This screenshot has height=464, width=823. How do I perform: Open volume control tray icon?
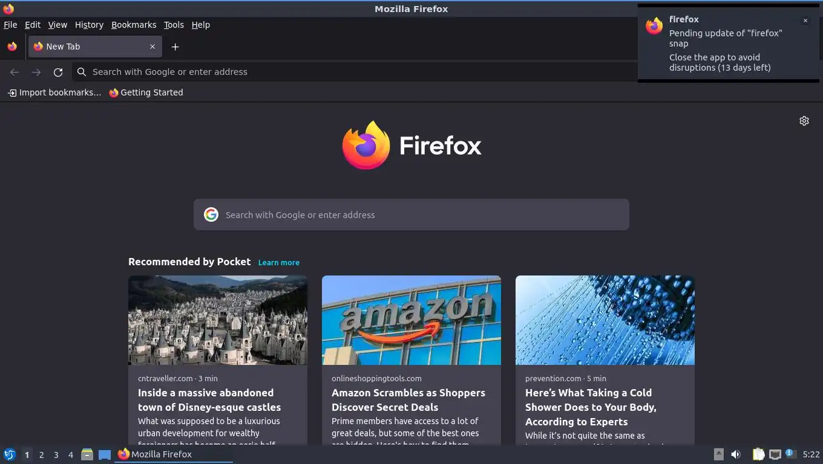click(736, 454)
